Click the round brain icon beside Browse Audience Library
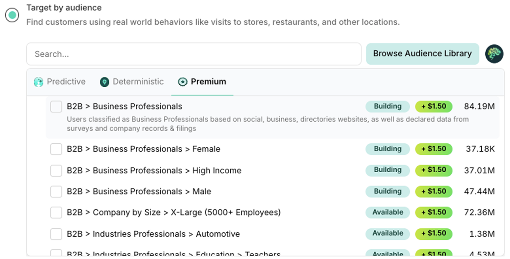510x259 pixels. 494,54
